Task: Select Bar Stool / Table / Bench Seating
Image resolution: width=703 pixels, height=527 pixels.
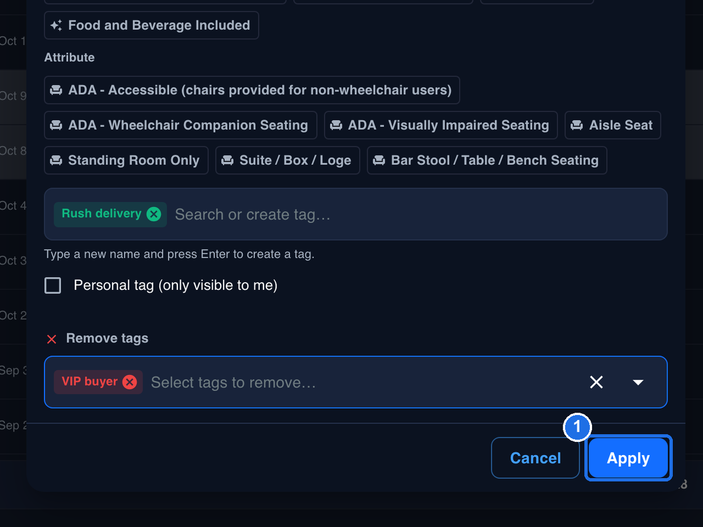Action: pyautogui.click(x=487, y=160)
